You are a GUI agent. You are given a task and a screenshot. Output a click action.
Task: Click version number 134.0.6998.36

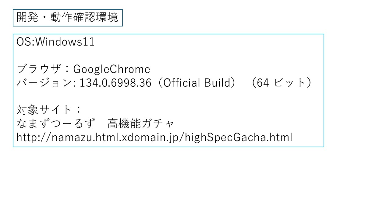[x=115, y=83]
